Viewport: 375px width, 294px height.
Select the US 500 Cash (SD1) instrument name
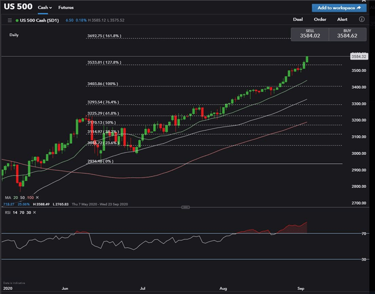[x=39, y=20]
